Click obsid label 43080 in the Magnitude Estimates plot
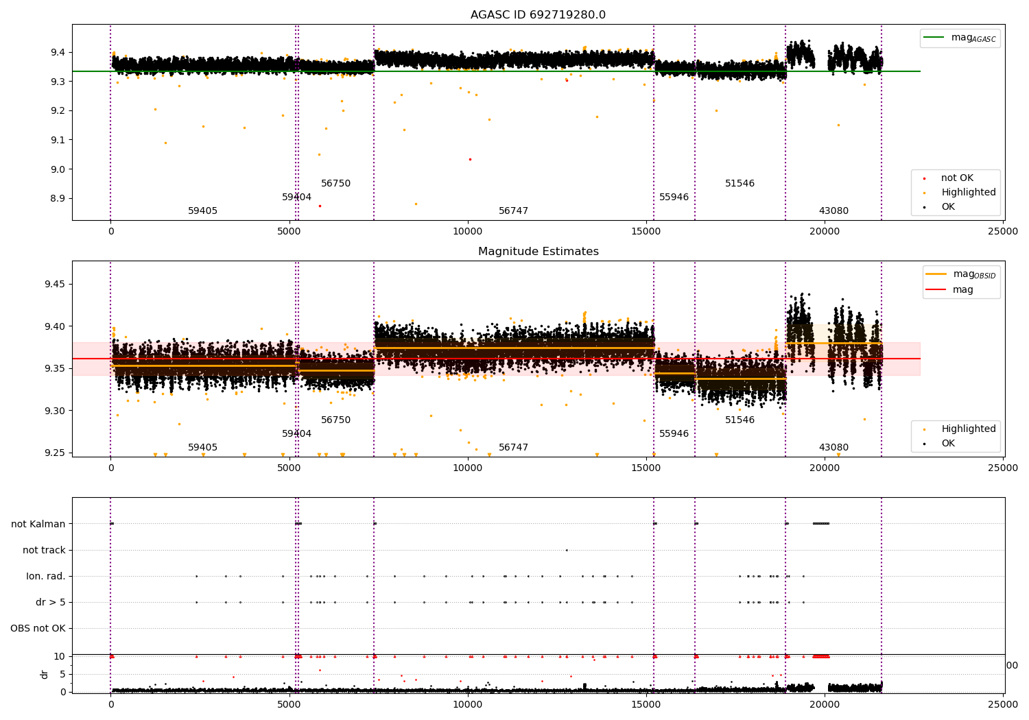 [833, 448]
